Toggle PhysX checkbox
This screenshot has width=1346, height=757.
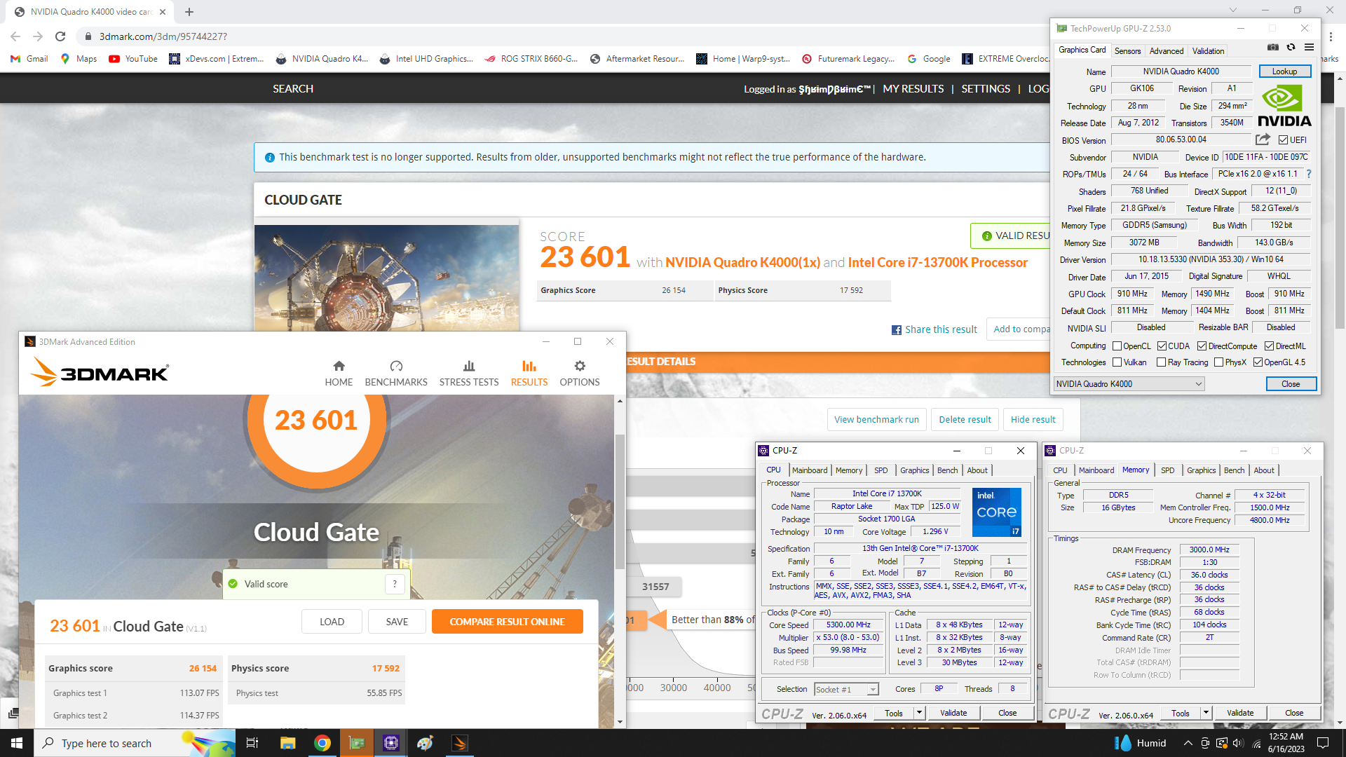tap(1219, 362)
